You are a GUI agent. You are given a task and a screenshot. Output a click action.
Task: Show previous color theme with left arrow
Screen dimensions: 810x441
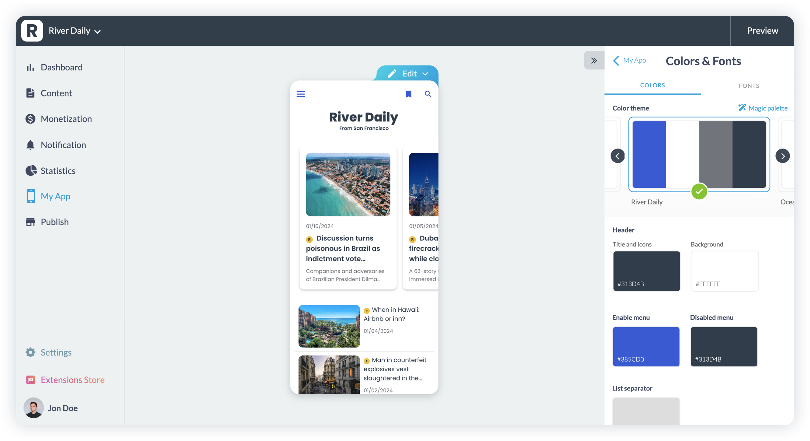pos(617,156)
